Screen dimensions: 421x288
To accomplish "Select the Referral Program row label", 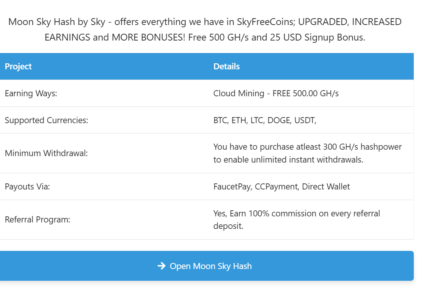I will tap(38, 220).
